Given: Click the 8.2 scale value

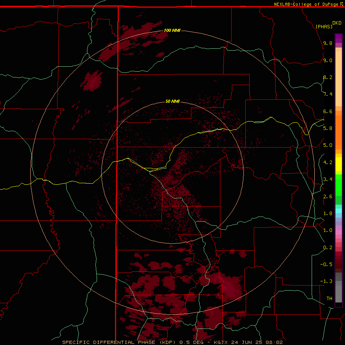Looking at the screenshot, I should click(x=328, y=77).
